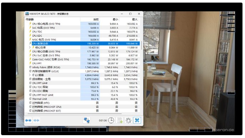Screen dimensions: 245x138
Task: Click the HWiNFO application icon in title bar
Action: [x=27, y=14]
